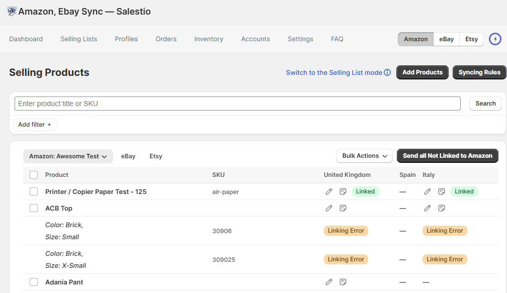This screenshot has width=507, height=293.
Task: Edit United Kingdom listing for Printer Paper
Action: click(329, 191)
